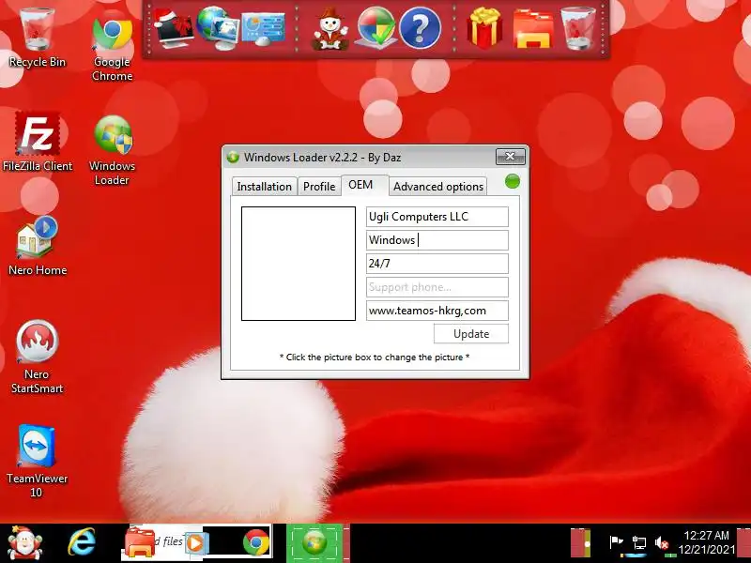
Task: Close the Windows Loader window
Action: tap(510, 157)
